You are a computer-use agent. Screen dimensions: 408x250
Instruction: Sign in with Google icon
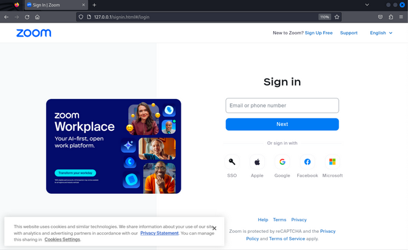click(x=282, y=162)
